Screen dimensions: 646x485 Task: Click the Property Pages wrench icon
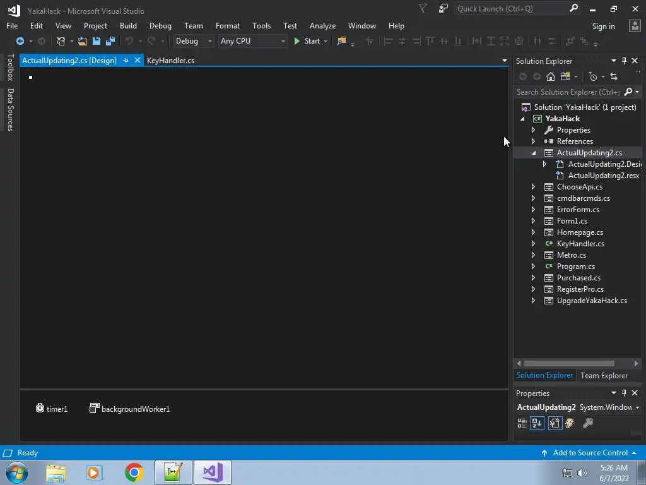(588, 423)
